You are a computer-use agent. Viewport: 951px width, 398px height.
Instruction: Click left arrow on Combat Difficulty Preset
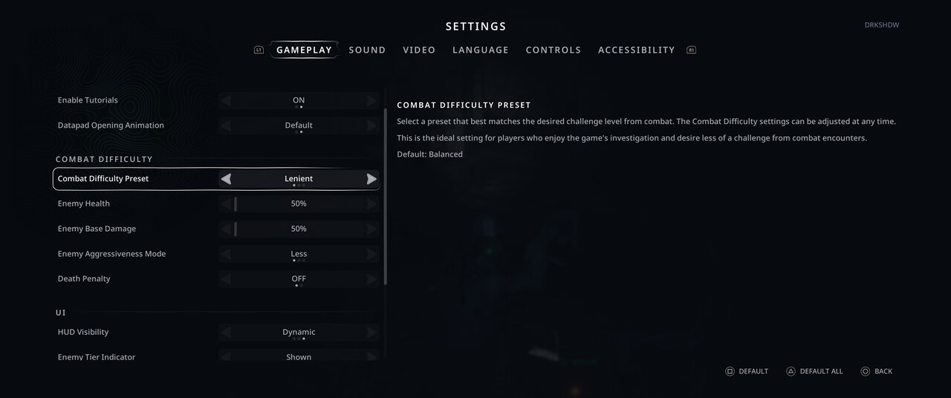click(226, 179)
